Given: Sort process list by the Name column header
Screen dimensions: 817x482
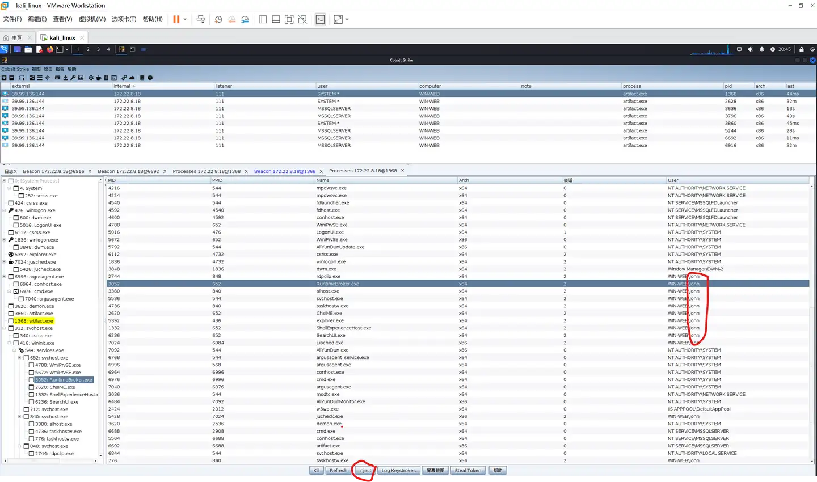Looking at the screenshot, I should pyautogui.click(x=386, y=180).
